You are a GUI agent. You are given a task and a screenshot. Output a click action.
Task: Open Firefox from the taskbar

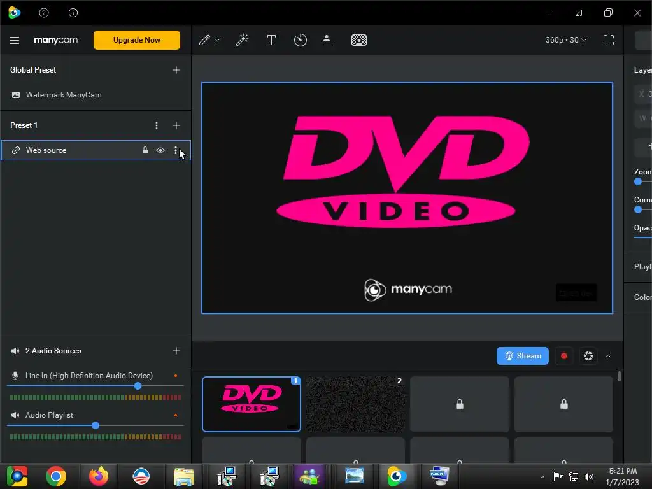[x=99, y=476]
